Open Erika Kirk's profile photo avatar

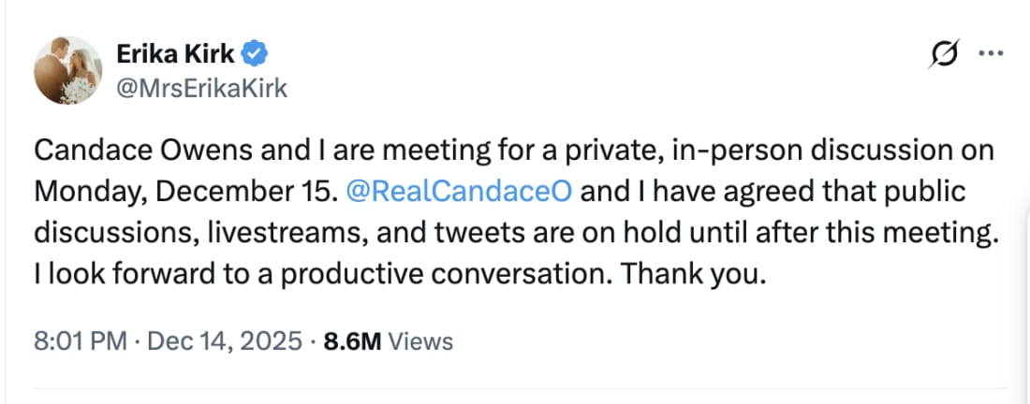[x=67, y=69]
